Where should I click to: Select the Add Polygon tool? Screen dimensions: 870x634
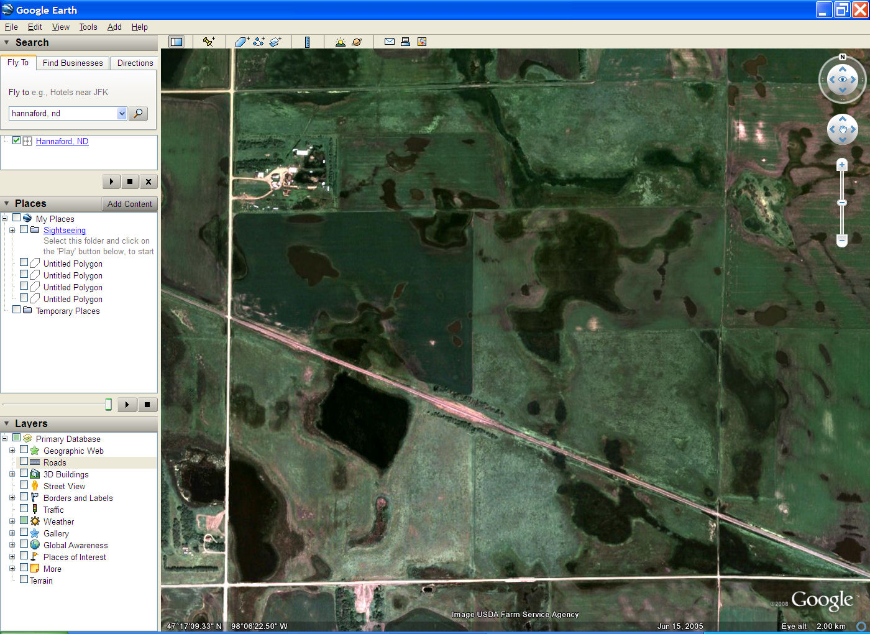tap(242, 42)
